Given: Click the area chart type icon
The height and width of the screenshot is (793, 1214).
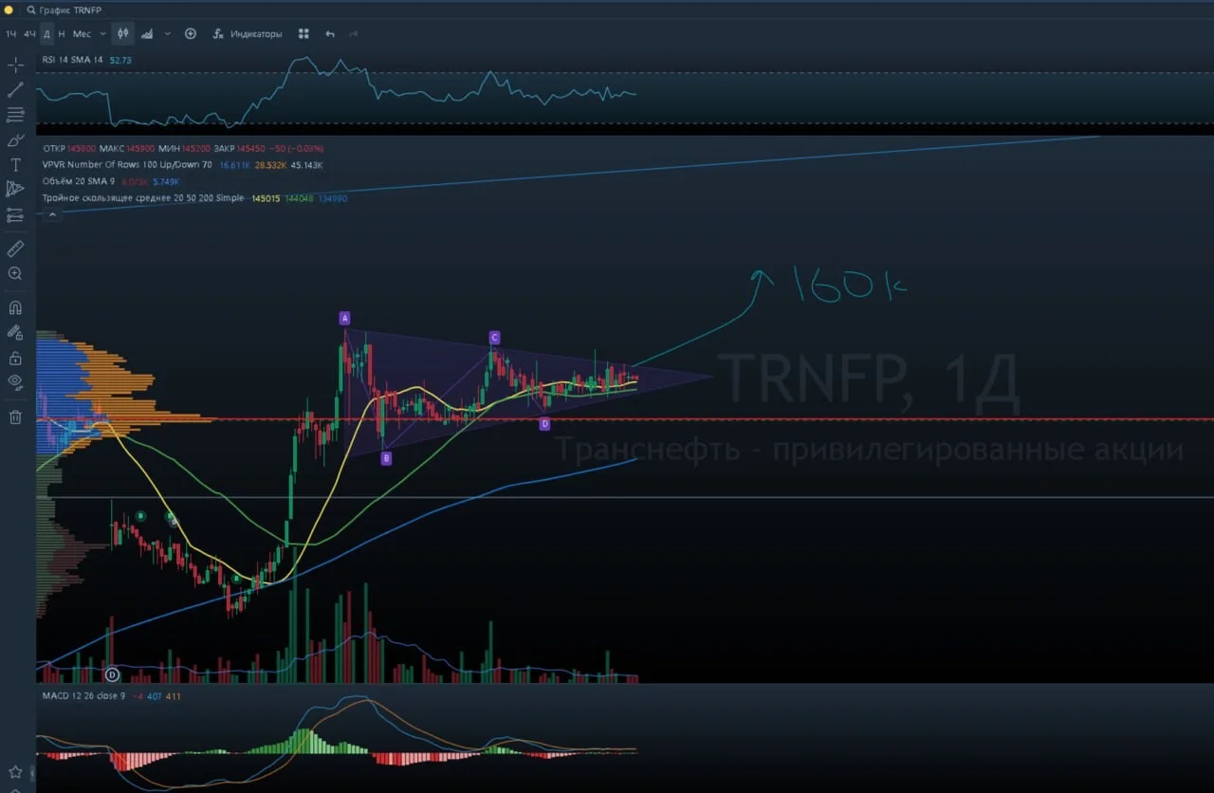Looking at the screenshot, I should (147, 33).
